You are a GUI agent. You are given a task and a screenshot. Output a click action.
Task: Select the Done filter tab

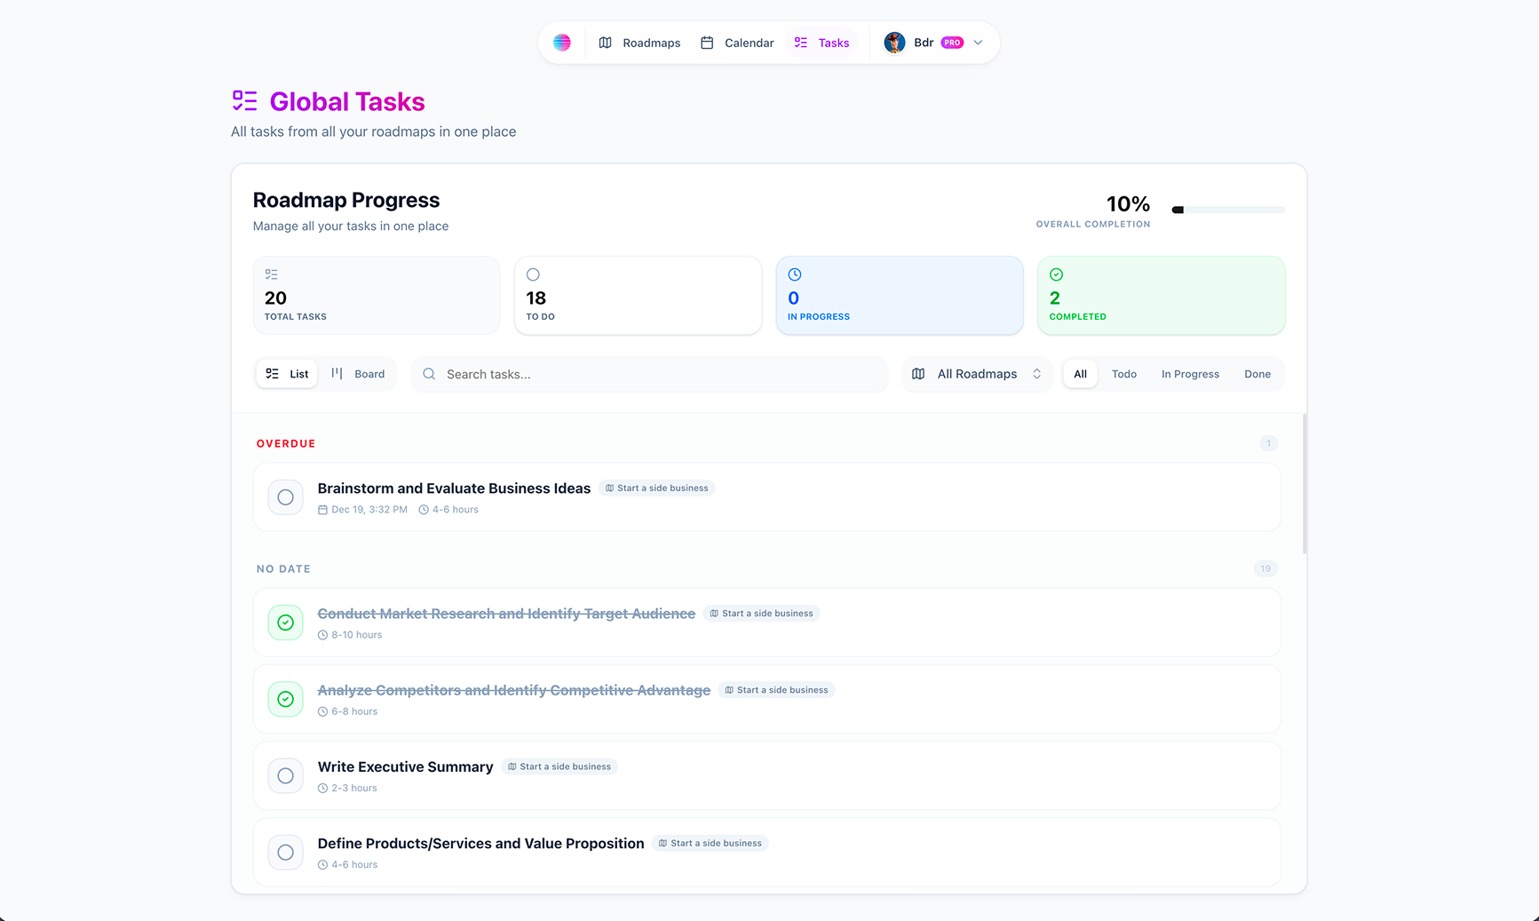[1257, 374]
